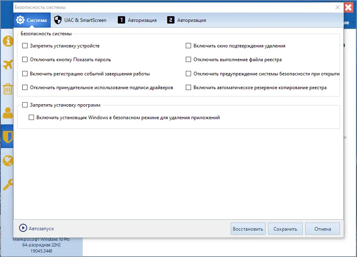Enable Включить окно подтверждения удаления
The image size is (357, 257).
188,46
